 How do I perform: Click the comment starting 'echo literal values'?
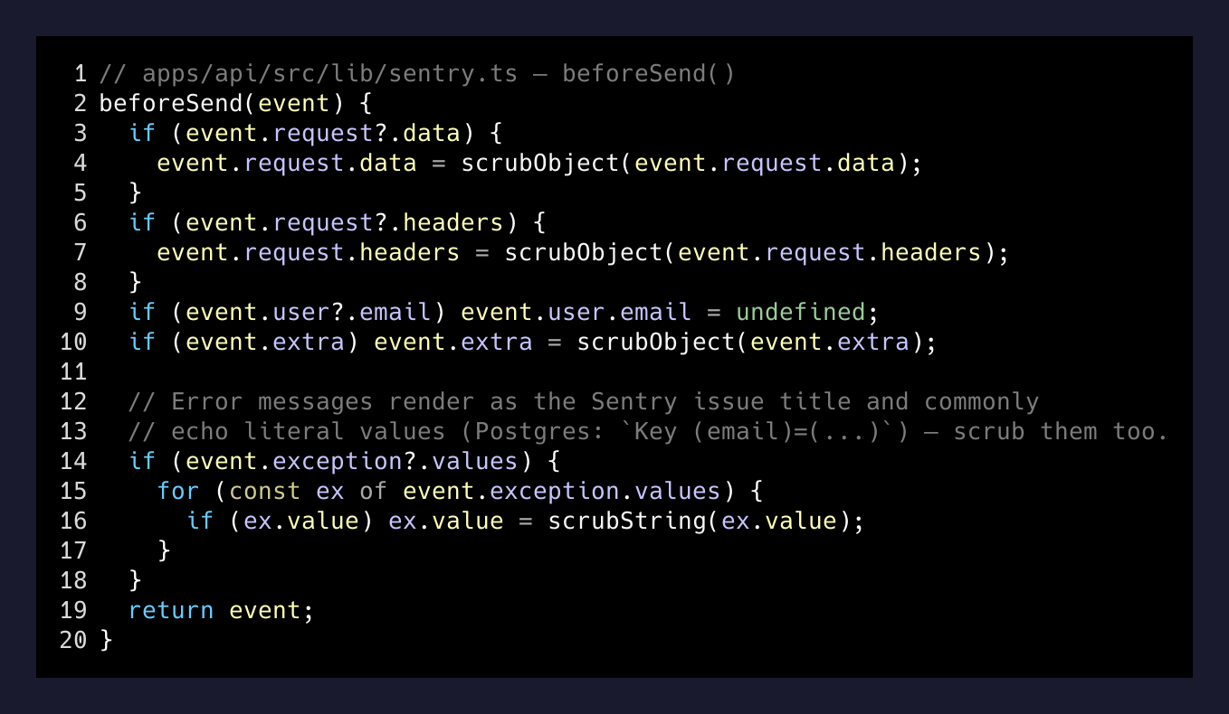coord(649,431)
